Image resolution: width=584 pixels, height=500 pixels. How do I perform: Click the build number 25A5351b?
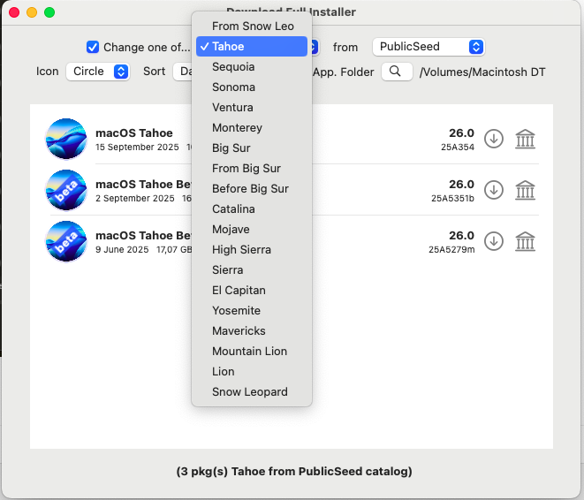(452, 198)
